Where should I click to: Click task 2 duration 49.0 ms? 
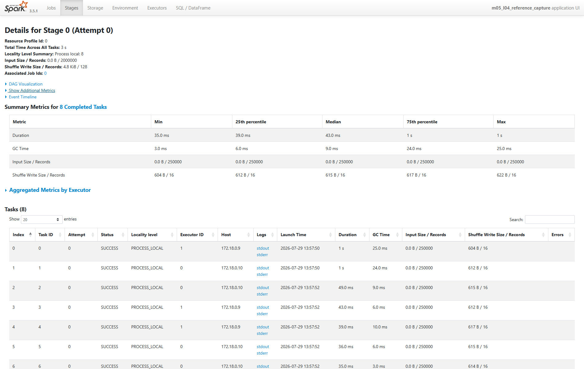346,288
